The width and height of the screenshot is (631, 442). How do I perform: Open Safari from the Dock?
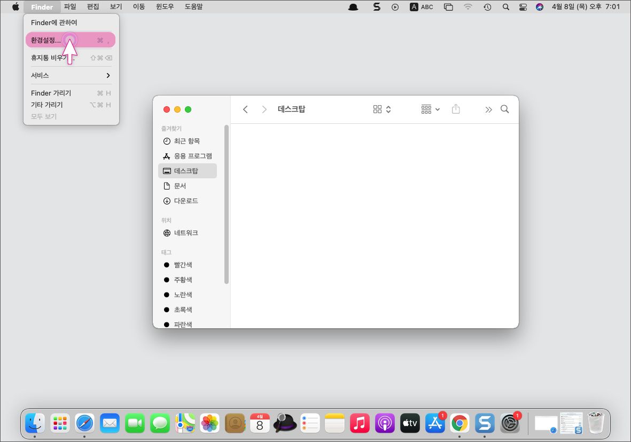84,423
